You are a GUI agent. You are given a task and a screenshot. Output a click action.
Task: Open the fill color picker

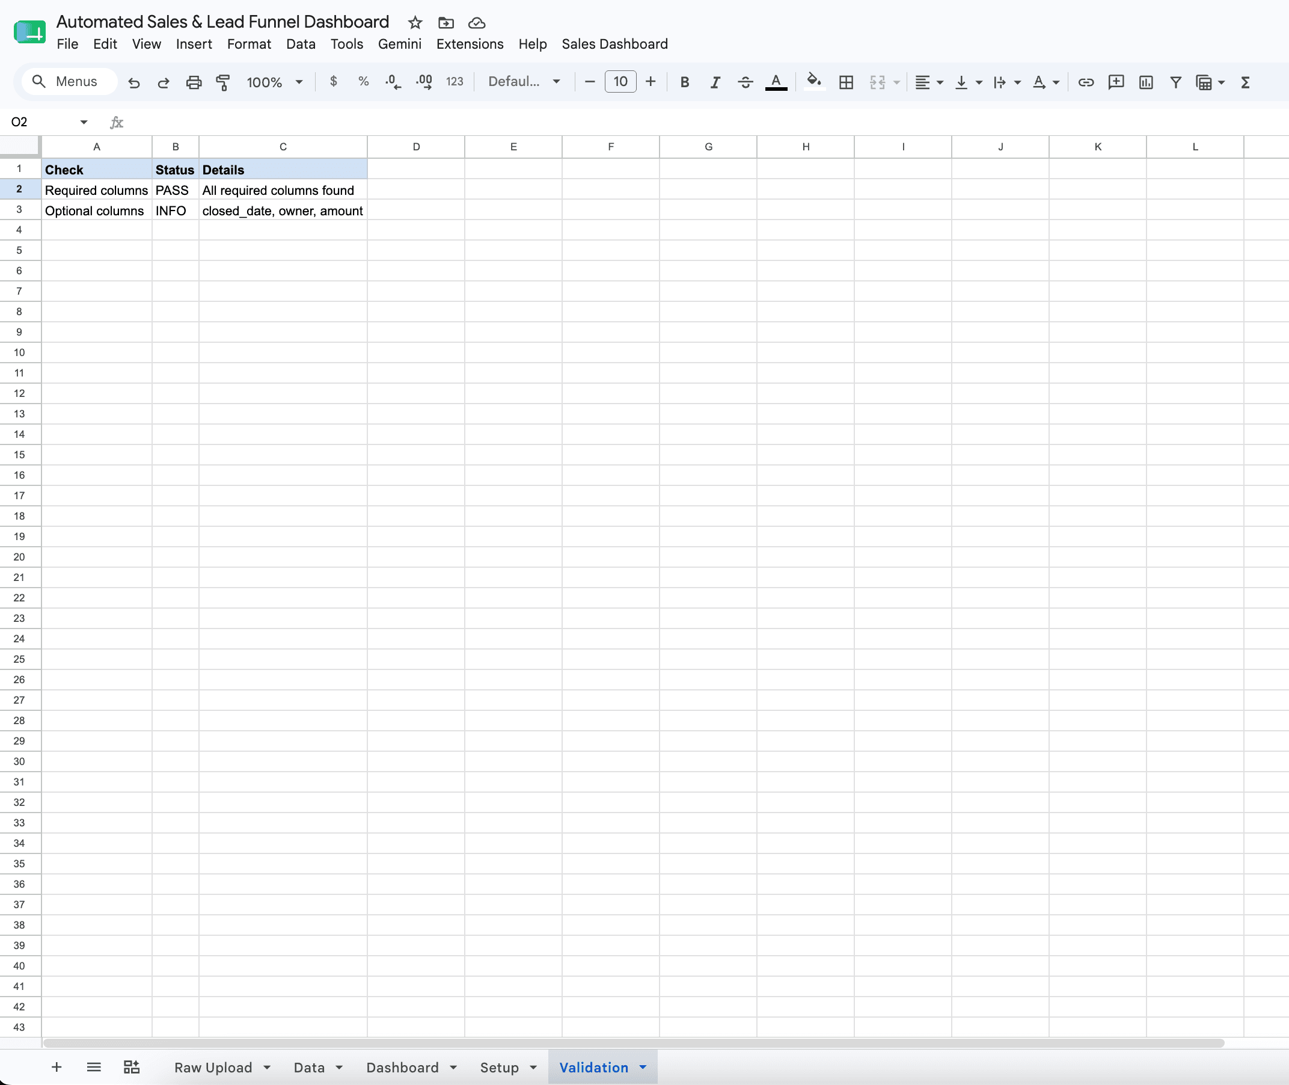[x=814, y=82]
